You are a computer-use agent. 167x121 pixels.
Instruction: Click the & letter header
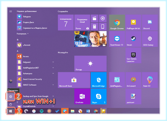(x=18, y=40)
